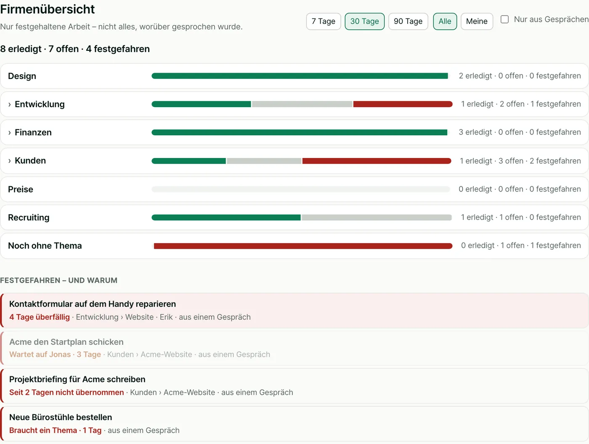The height and width of the screenshot is (444, 589).
Task: Switch to the 90 Tage range
Action: pyautogui.click(x=408, y=21)
